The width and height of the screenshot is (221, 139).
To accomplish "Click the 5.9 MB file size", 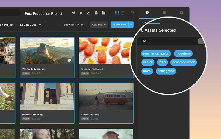I will click(x=95, y=119).
